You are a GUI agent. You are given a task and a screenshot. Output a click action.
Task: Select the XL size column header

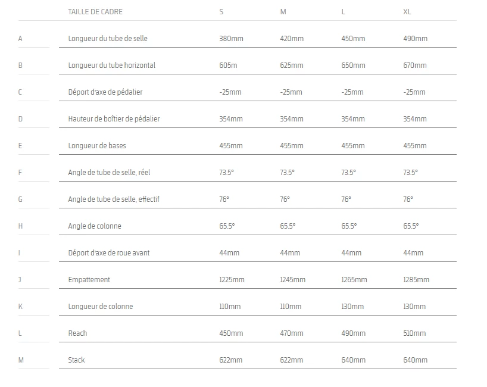tap(407, 12)
